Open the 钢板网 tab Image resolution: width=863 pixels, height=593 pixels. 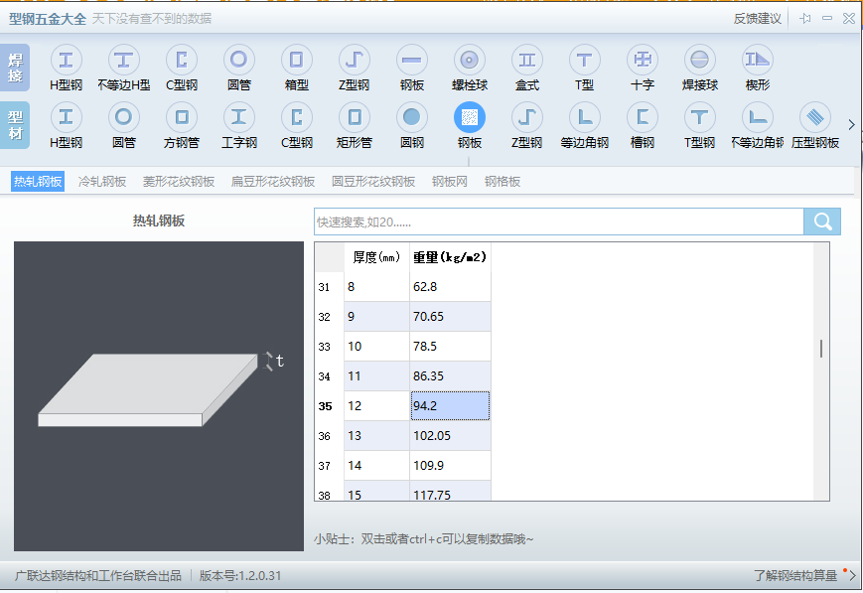pos(450,182)
